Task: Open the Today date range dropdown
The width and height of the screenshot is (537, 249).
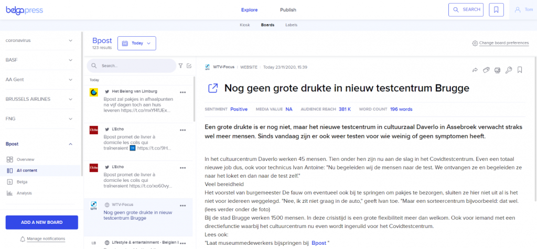Action: [x=137, y=43]
